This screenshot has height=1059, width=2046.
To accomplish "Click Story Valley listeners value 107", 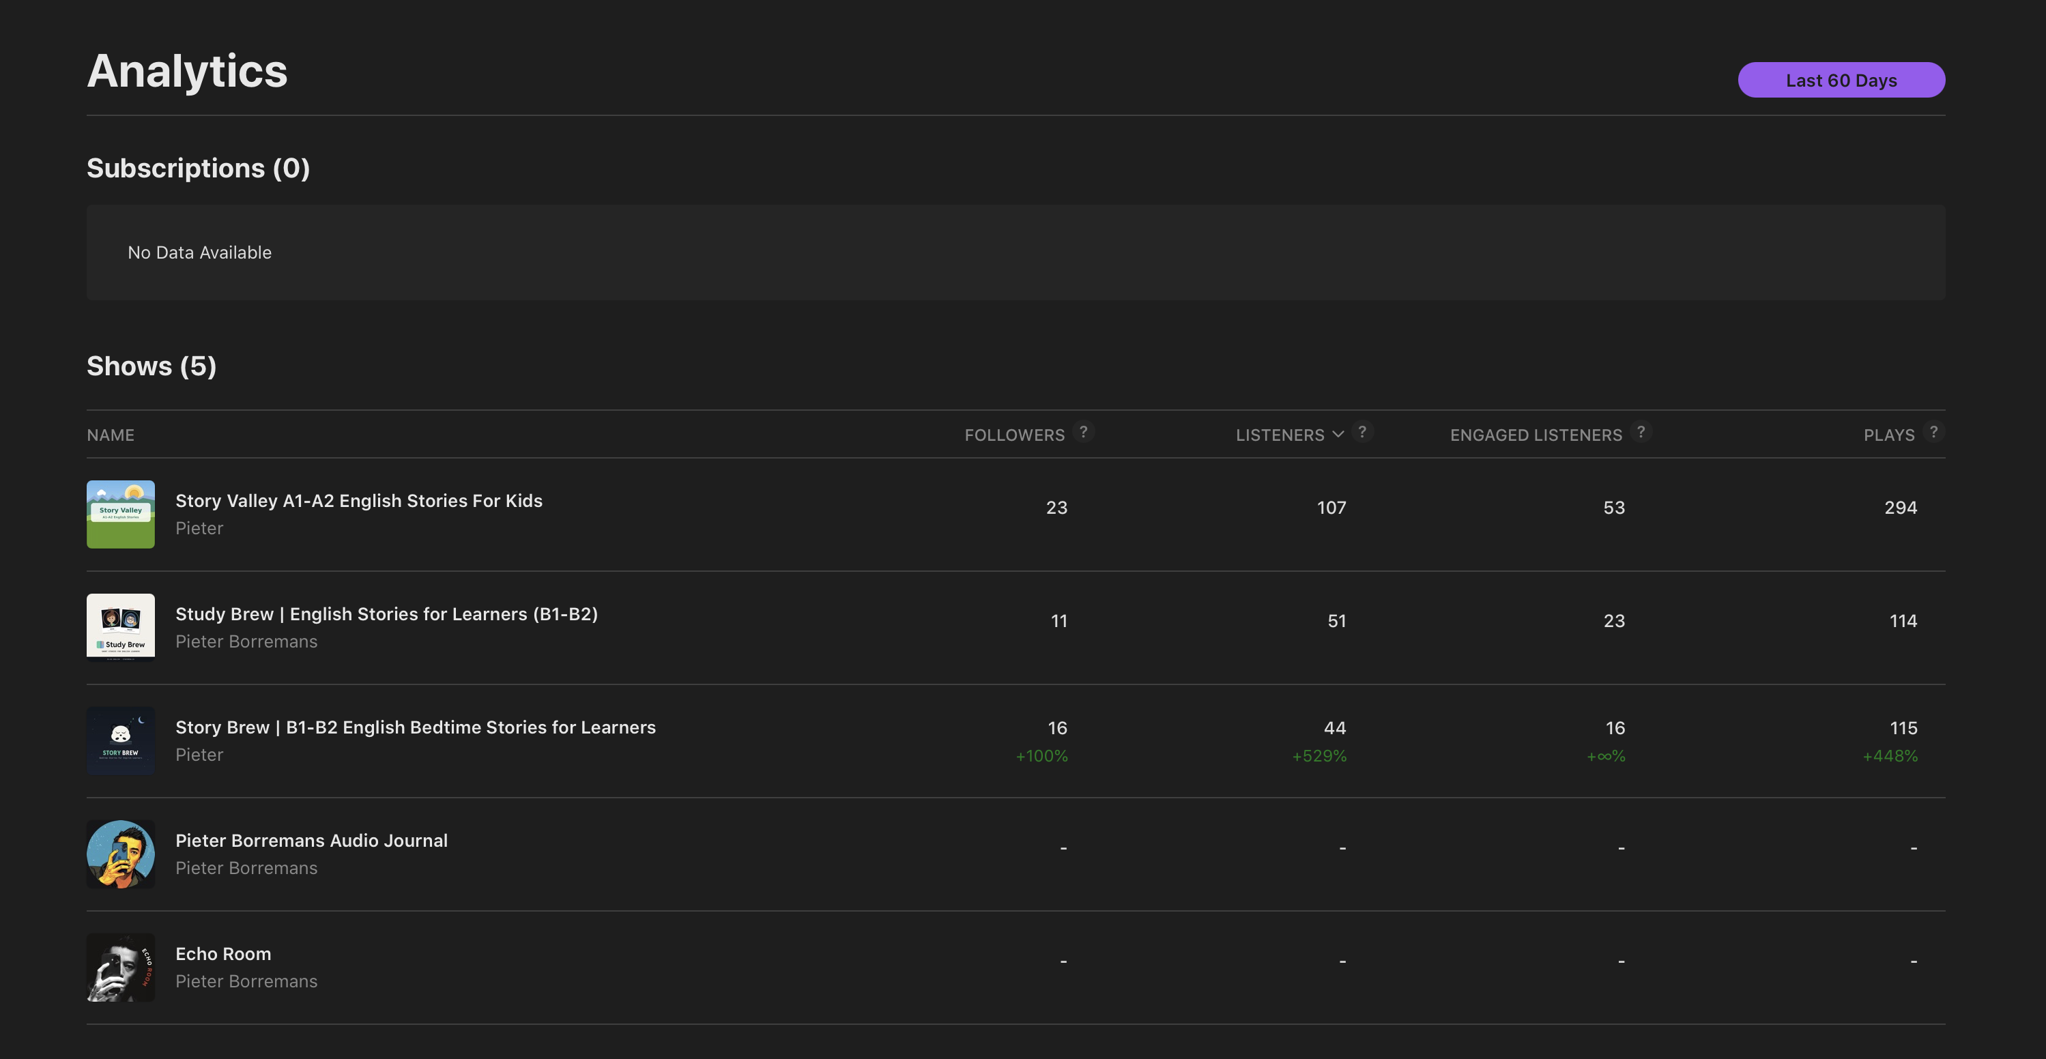I will (x=1331, y=507).
